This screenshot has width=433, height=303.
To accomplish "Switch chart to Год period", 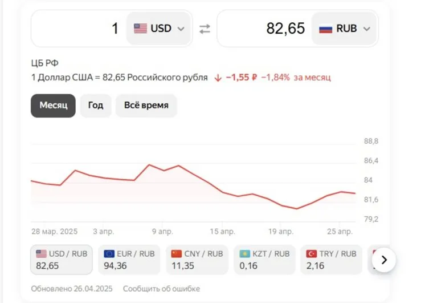I will 96,106.
